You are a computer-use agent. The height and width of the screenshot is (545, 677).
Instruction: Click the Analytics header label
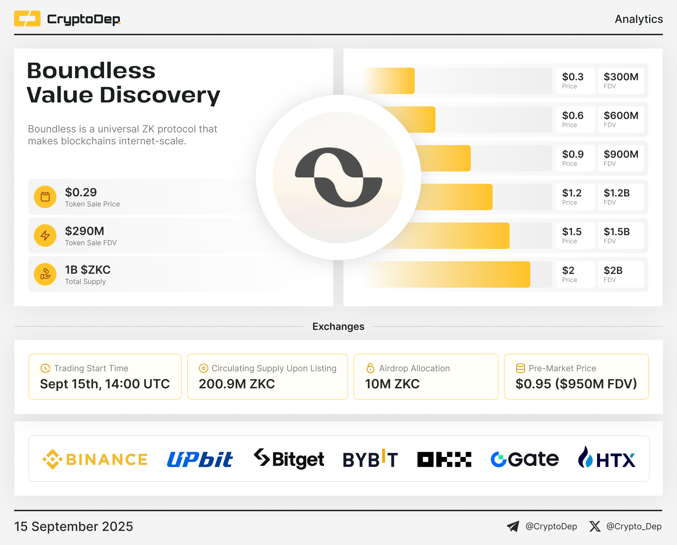click(x=639, y=19)
